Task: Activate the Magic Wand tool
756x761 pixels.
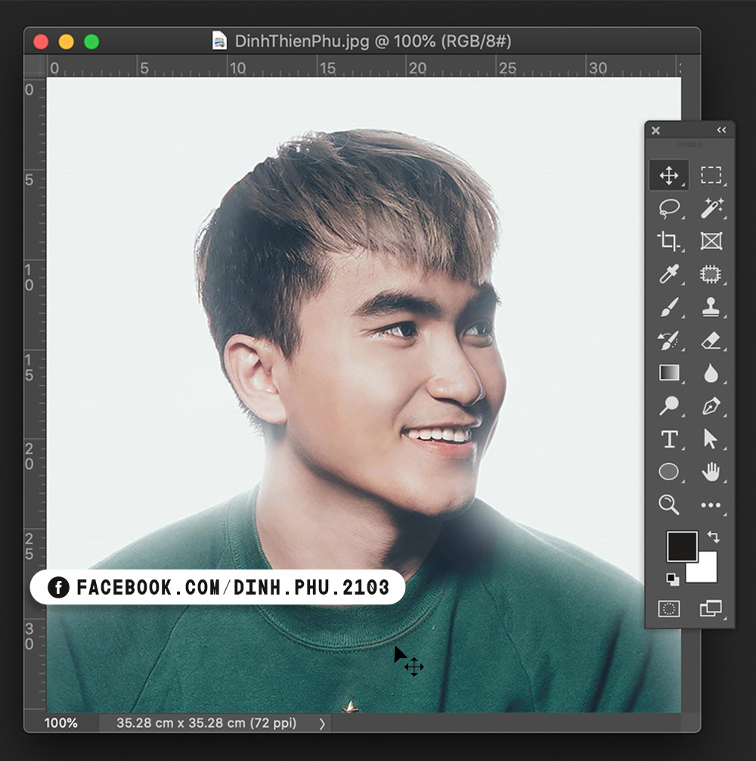Action: pos(711,208)
